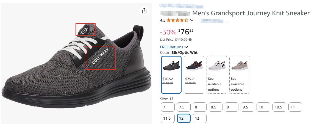Image resolution: width=320 pixels, height=124 pixels.
Task: Select size 8
Action: pos(199,107)
